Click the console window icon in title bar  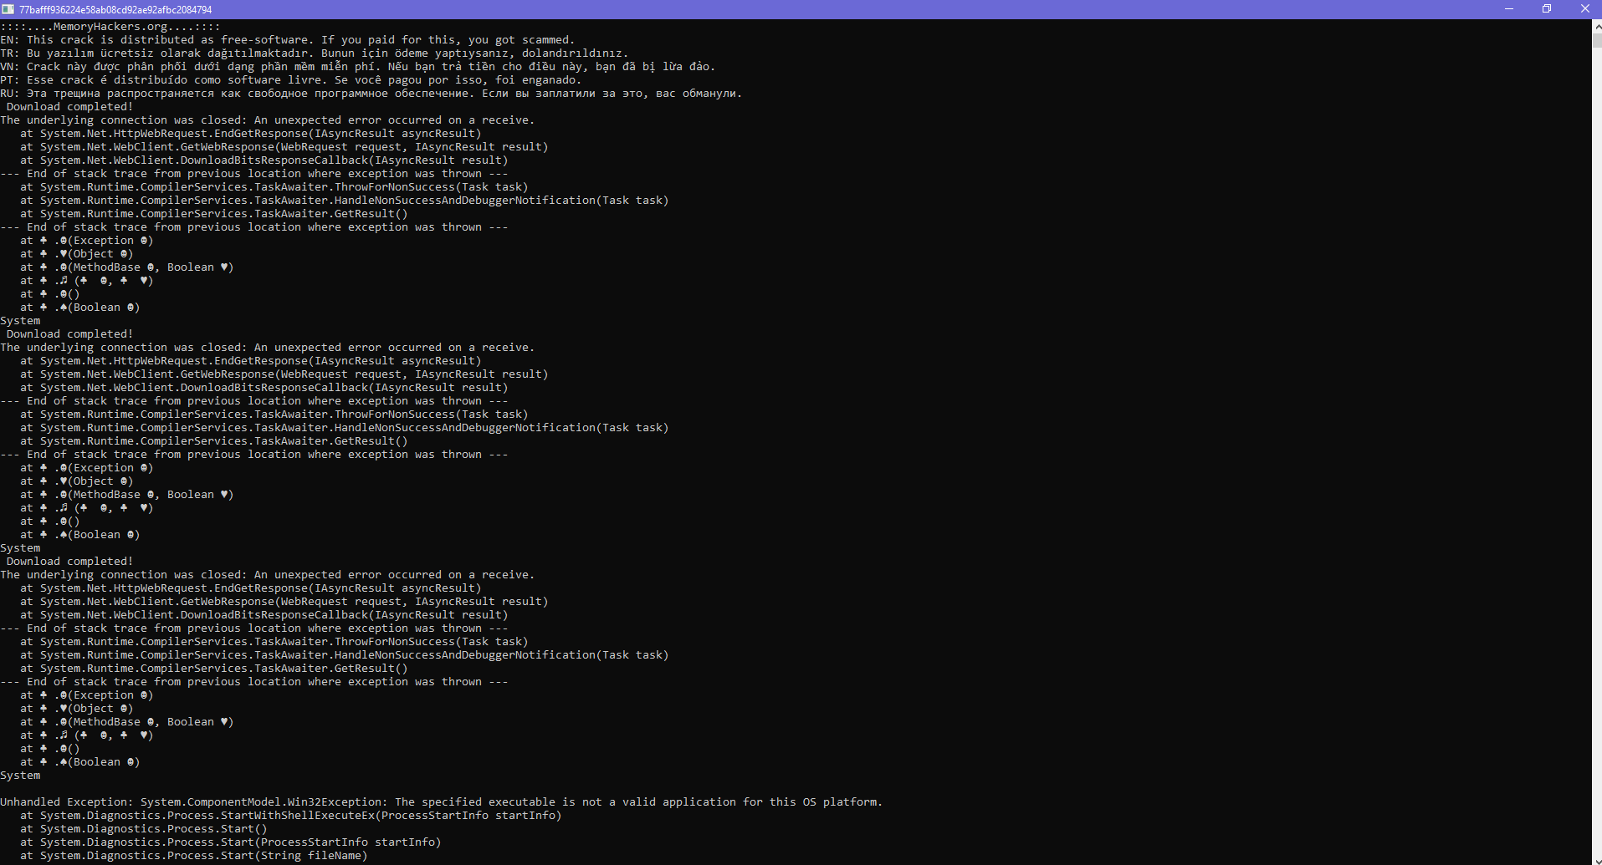tap(8, 9)
